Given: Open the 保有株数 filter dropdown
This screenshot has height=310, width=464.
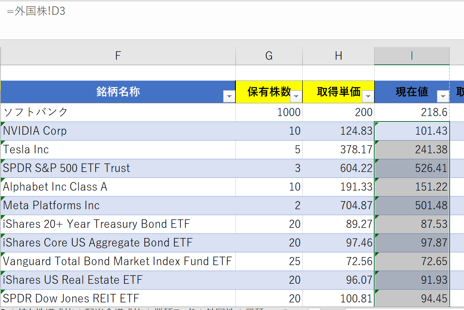Looking at the screenshot, I should tap(296, 96).
